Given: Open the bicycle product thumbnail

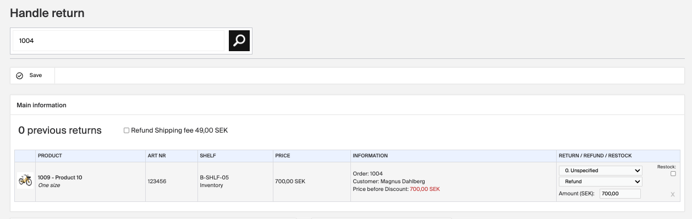Looking at the screenshot, I should coord(25,180).
